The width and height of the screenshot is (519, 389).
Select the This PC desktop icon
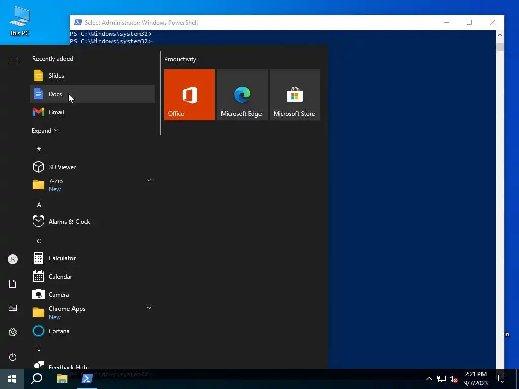(20, 21)
